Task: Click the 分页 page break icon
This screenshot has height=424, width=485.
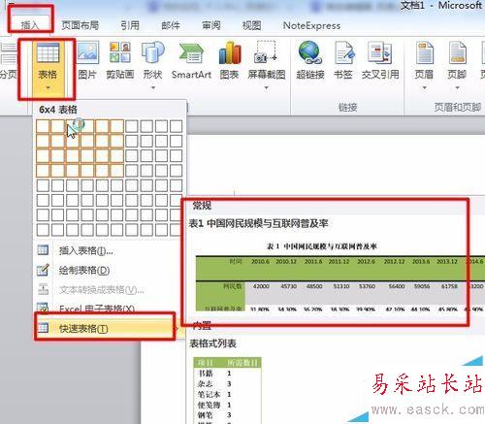Action: [8, 61]
